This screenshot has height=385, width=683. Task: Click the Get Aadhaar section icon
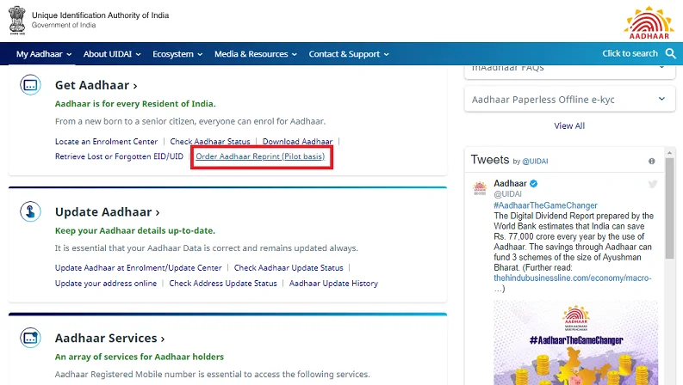coord(30,85)
